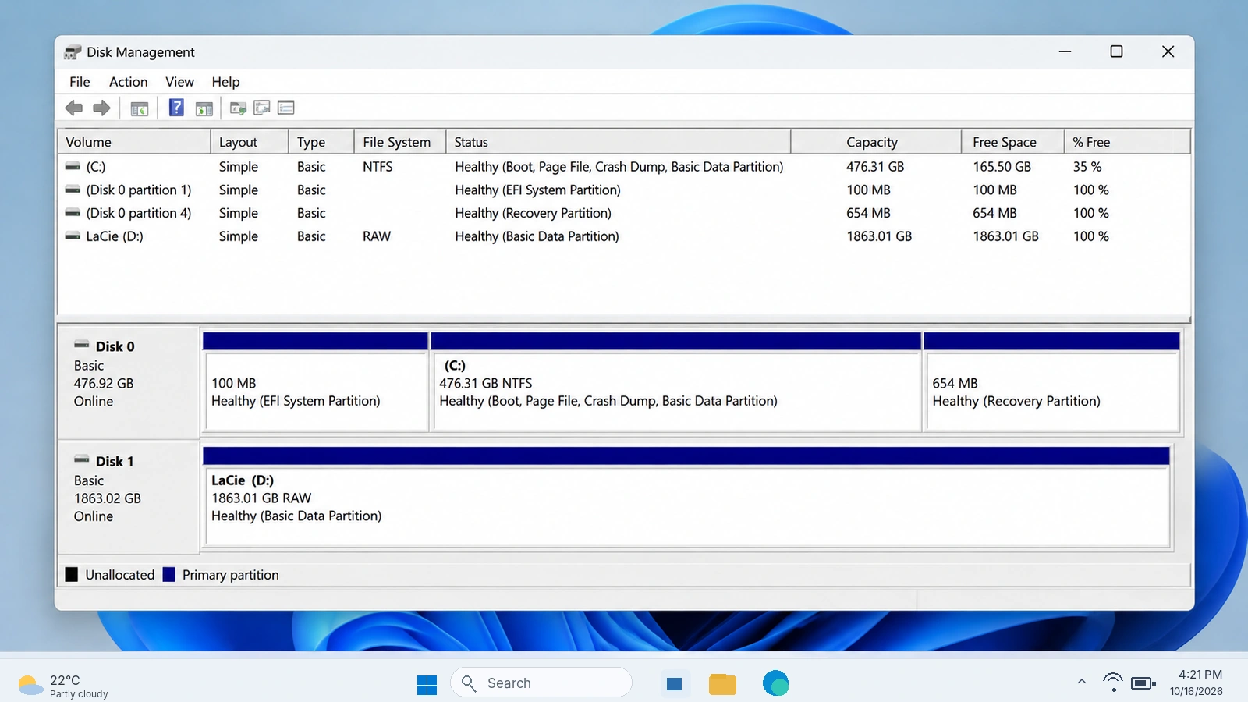Click the blue Primary partition legend swatch
Screen dimensions: 1248x702
pos(168,575)
